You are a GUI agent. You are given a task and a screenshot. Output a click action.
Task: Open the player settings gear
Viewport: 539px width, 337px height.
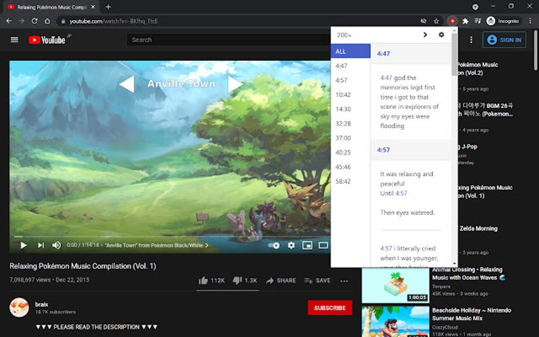point(290,245)
